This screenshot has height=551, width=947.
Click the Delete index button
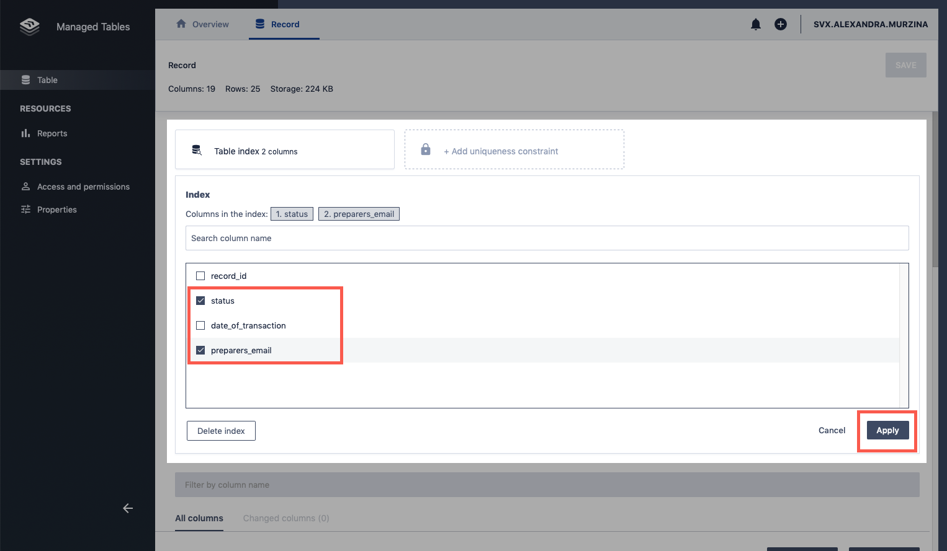pyautogui.click(x=221, y=431)
